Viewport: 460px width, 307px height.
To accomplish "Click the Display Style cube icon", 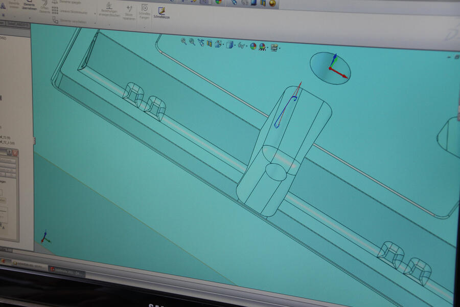I will [x=229, y=45].
